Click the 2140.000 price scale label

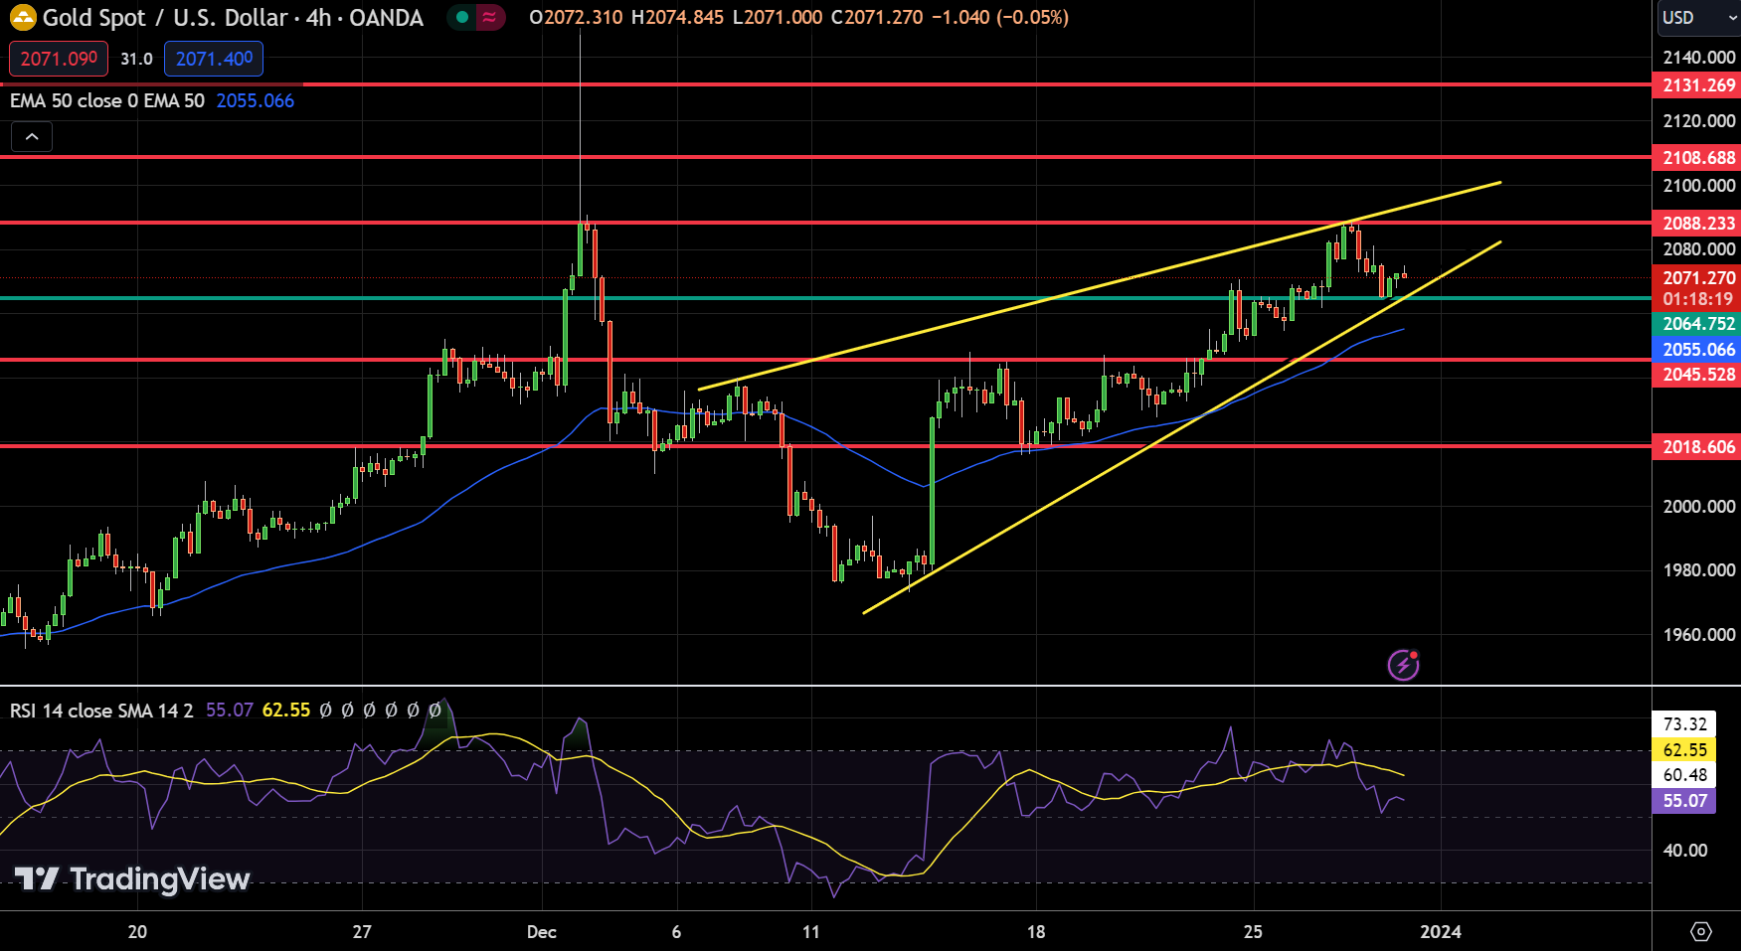pyautogui.click(x=1699, y=58)
